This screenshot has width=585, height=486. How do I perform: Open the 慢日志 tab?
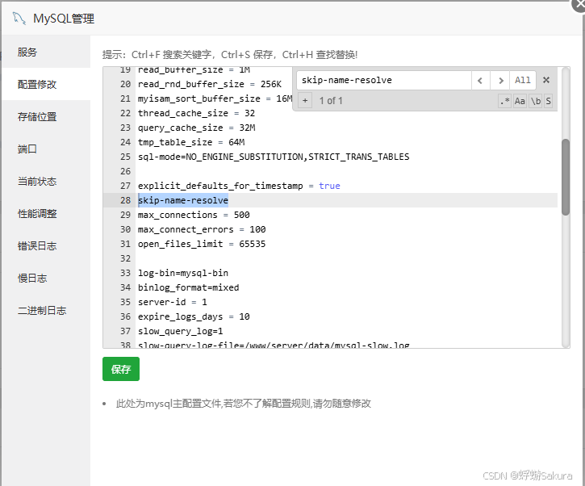tap(46, 278)
